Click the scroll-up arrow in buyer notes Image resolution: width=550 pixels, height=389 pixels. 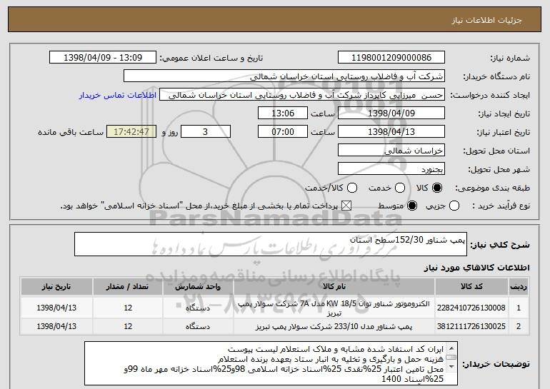coord(451,348)
